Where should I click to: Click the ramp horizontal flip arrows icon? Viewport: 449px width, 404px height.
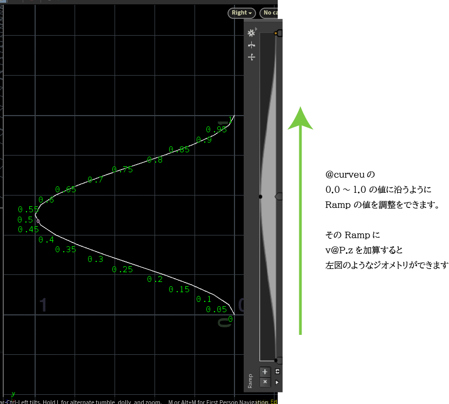[251, 45]
